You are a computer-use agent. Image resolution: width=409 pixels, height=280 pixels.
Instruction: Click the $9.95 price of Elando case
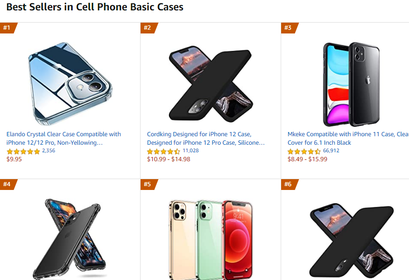(x=14, y=159)
